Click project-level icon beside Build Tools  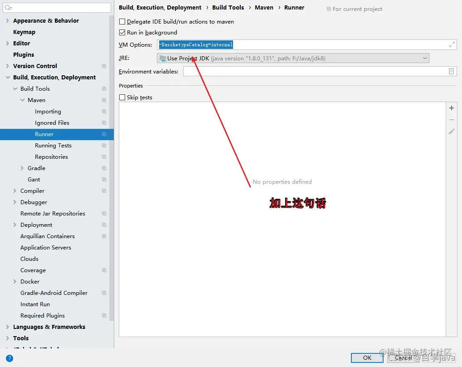104,89
